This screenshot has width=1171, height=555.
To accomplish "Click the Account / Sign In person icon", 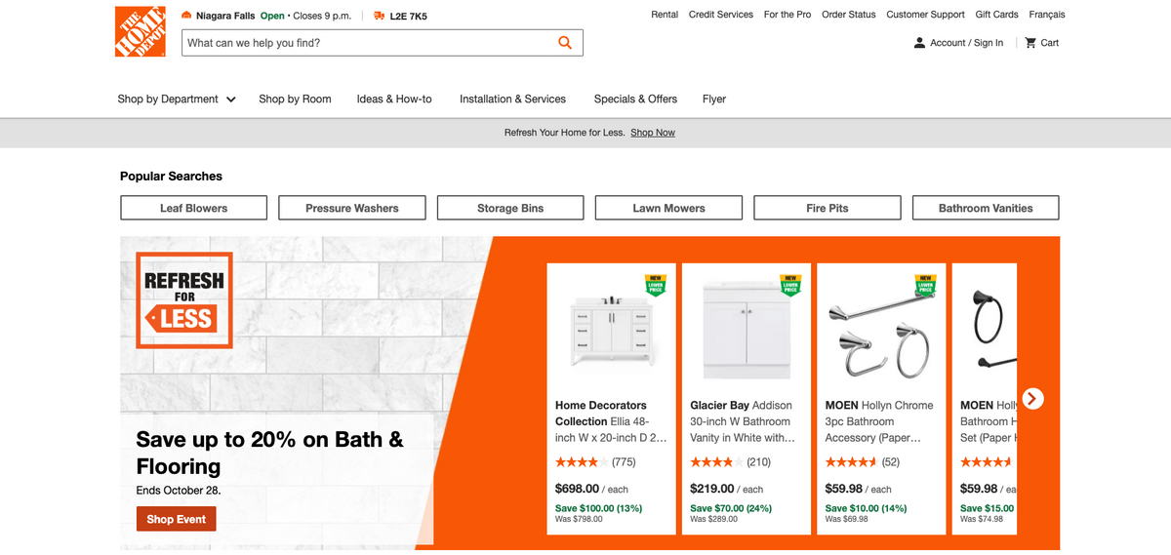I will (x=919, y=43).
